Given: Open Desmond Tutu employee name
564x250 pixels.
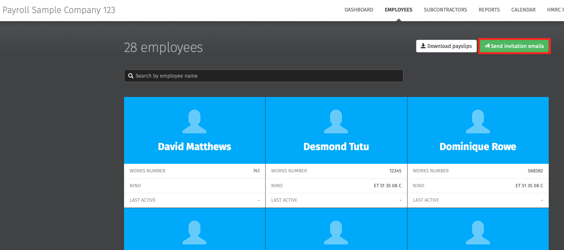Looking at the screenshot, I should pos(336,146).
